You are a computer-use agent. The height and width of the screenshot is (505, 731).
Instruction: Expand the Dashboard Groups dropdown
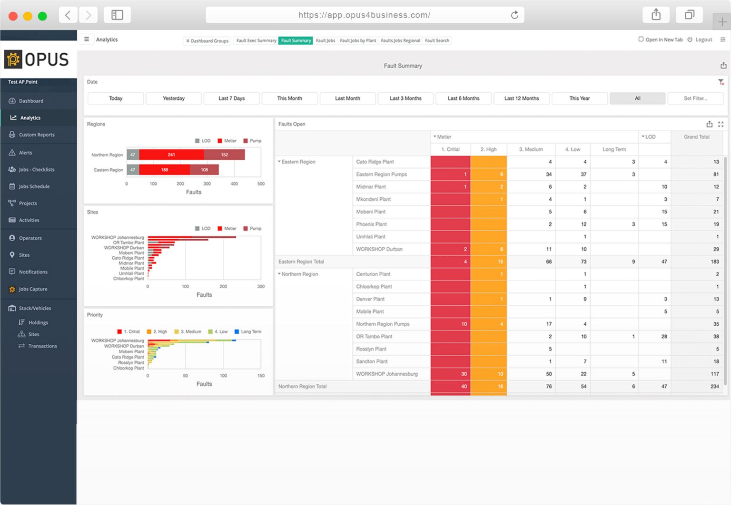click(x=207, y=41)
